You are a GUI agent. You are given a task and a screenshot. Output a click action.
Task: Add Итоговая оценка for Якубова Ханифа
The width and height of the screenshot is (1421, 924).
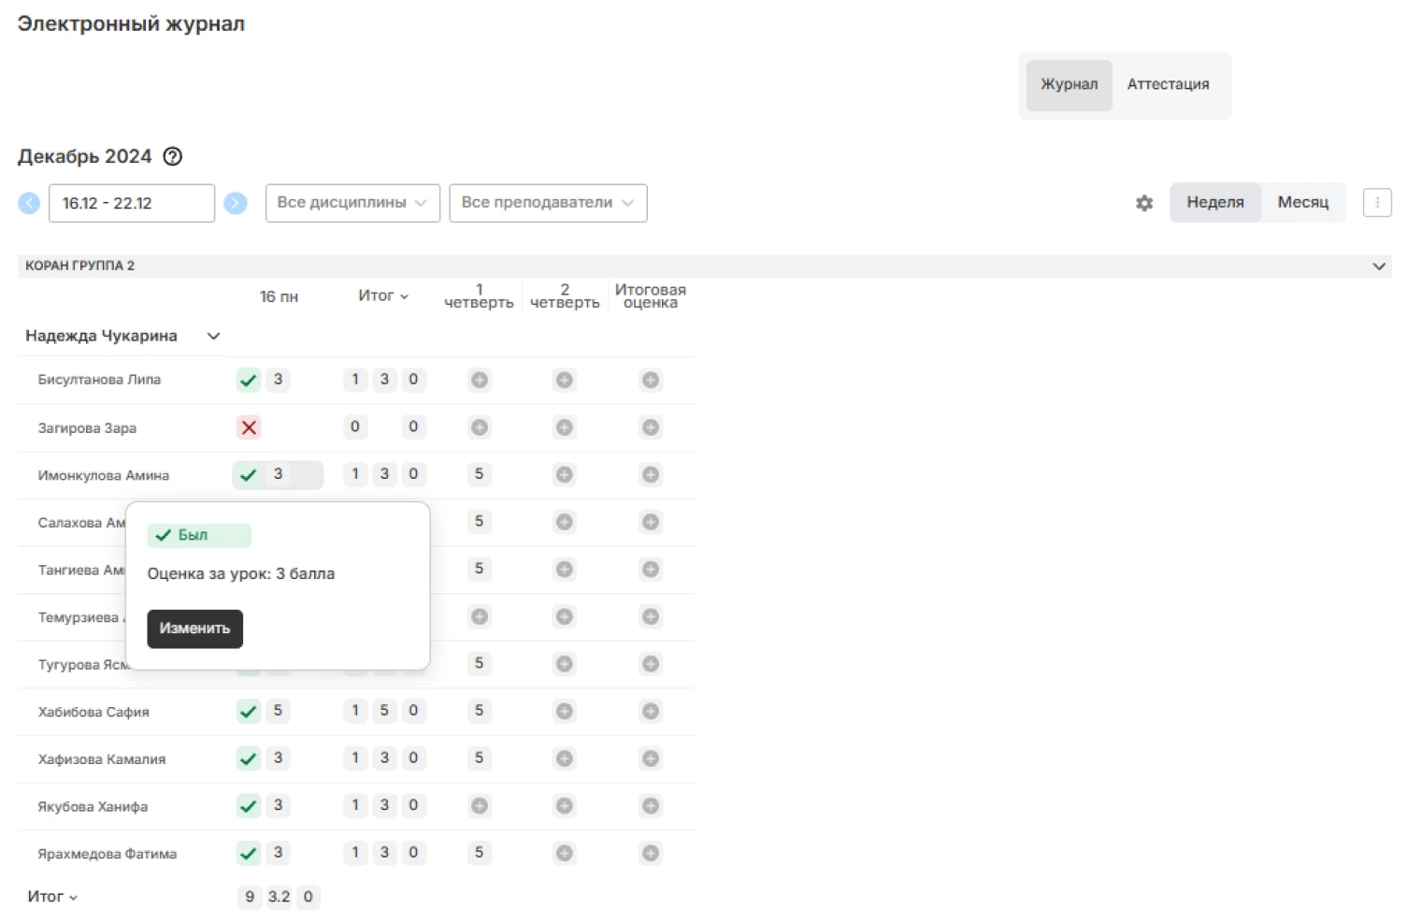tap(651, 805)
